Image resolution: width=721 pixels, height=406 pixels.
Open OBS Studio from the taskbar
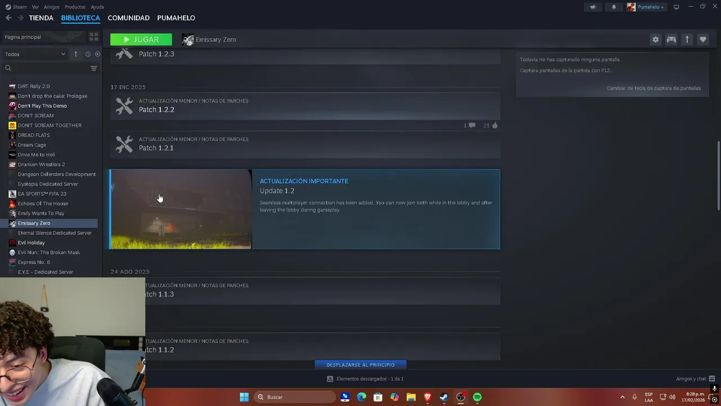point(461,397)
